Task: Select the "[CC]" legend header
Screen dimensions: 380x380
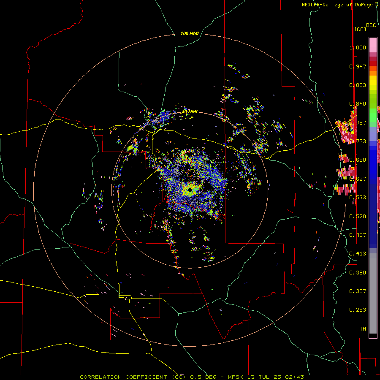Action: click(360, 29)
